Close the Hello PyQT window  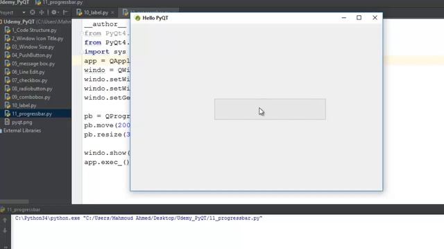375,18
